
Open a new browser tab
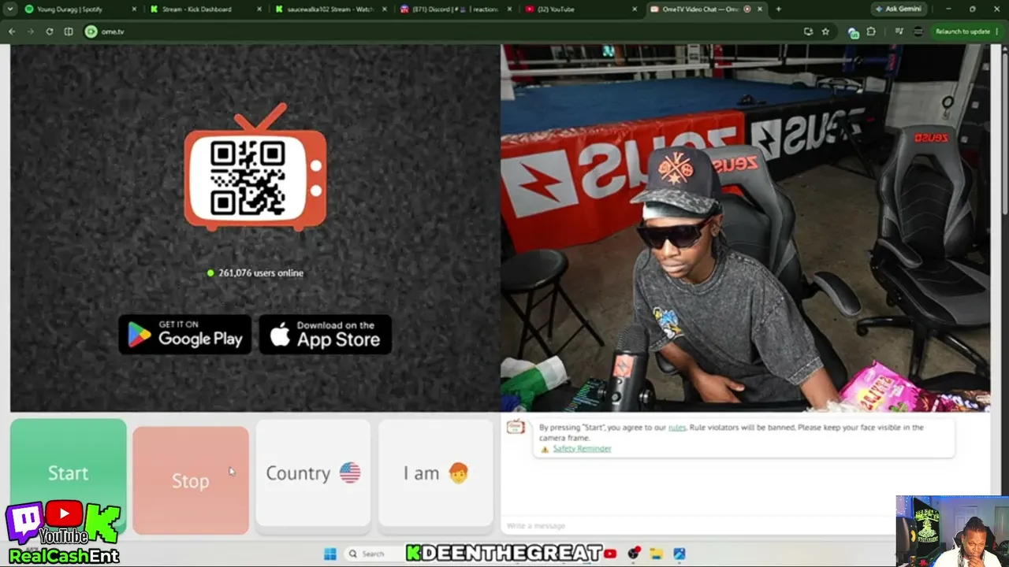(x=779, y=9)
